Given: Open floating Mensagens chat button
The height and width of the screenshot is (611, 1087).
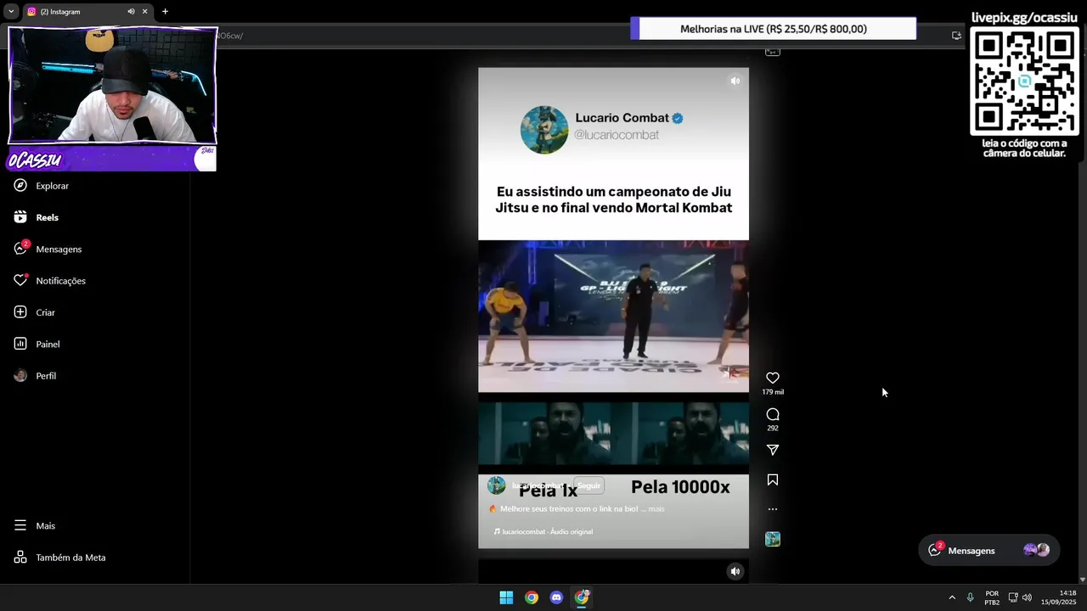Looking at the screenshot, I should tap(988, 550).
